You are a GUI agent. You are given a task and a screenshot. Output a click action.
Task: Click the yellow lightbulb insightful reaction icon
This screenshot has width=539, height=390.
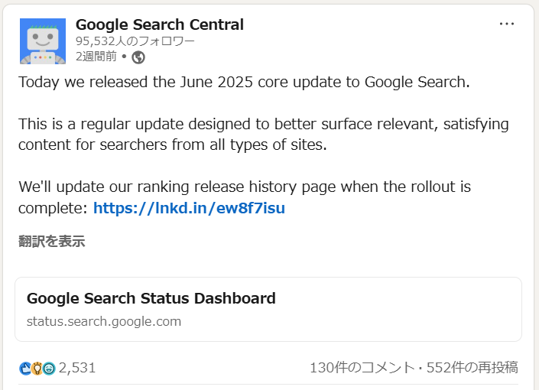[37, 369]
